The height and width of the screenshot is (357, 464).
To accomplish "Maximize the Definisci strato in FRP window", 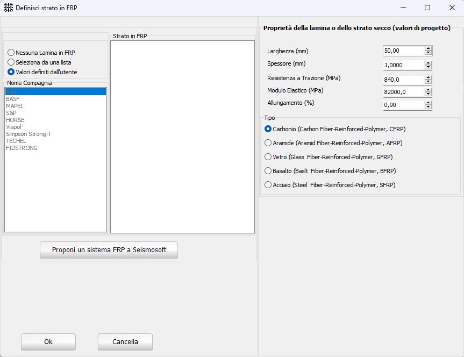I will coord(427,8).
